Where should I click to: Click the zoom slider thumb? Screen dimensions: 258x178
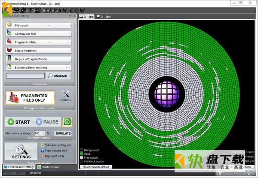coord(235,173)
